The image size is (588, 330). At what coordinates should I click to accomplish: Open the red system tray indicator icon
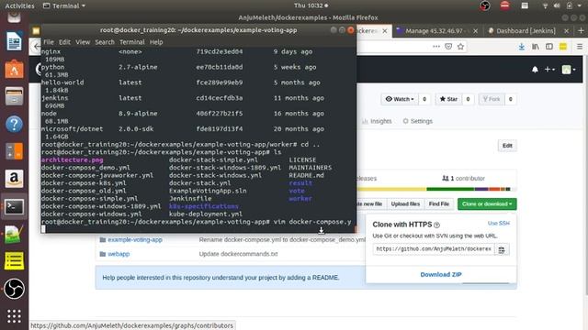pos(505,5)
